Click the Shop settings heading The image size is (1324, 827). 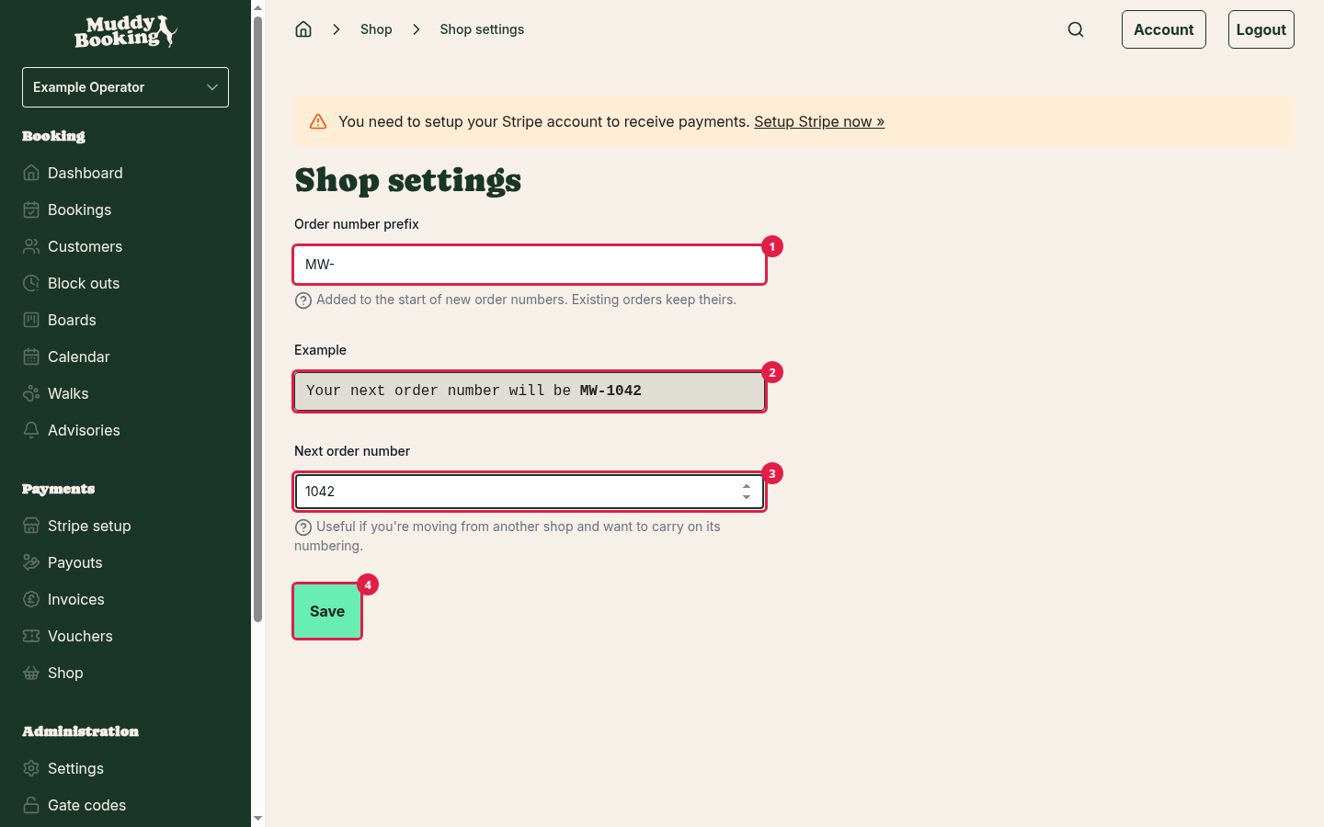(x=408, y=180)
